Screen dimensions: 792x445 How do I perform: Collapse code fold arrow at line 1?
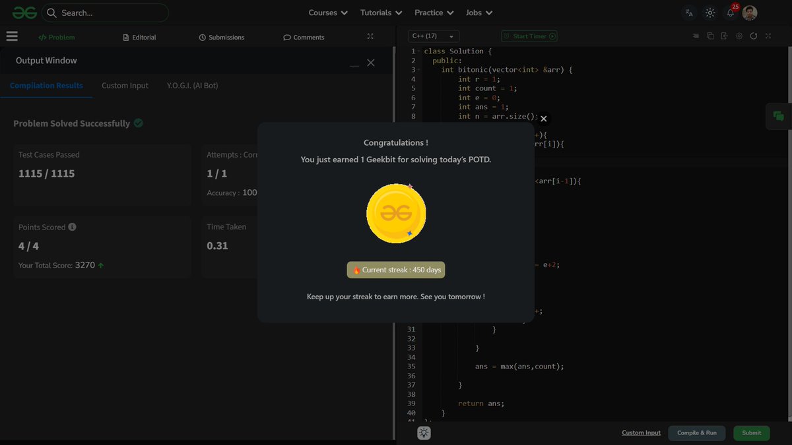[x=419, y=51]
